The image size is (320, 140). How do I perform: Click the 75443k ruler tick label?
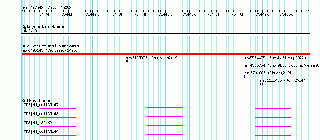[116, 14]
